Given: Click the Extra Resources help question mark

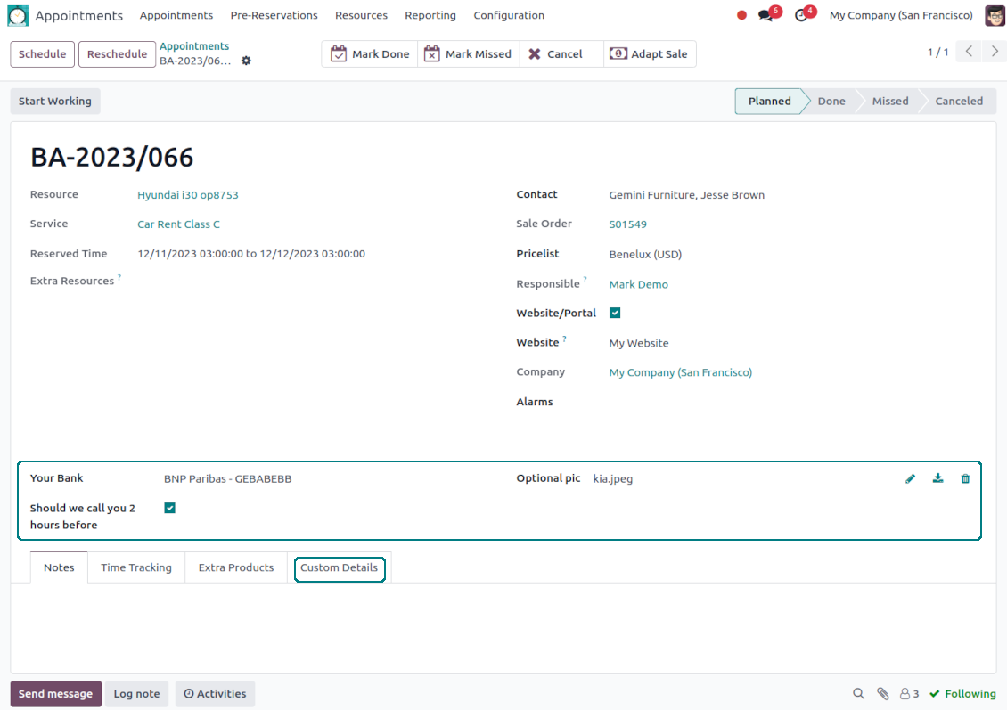Looking at the screenshot, I should (119, 277).
